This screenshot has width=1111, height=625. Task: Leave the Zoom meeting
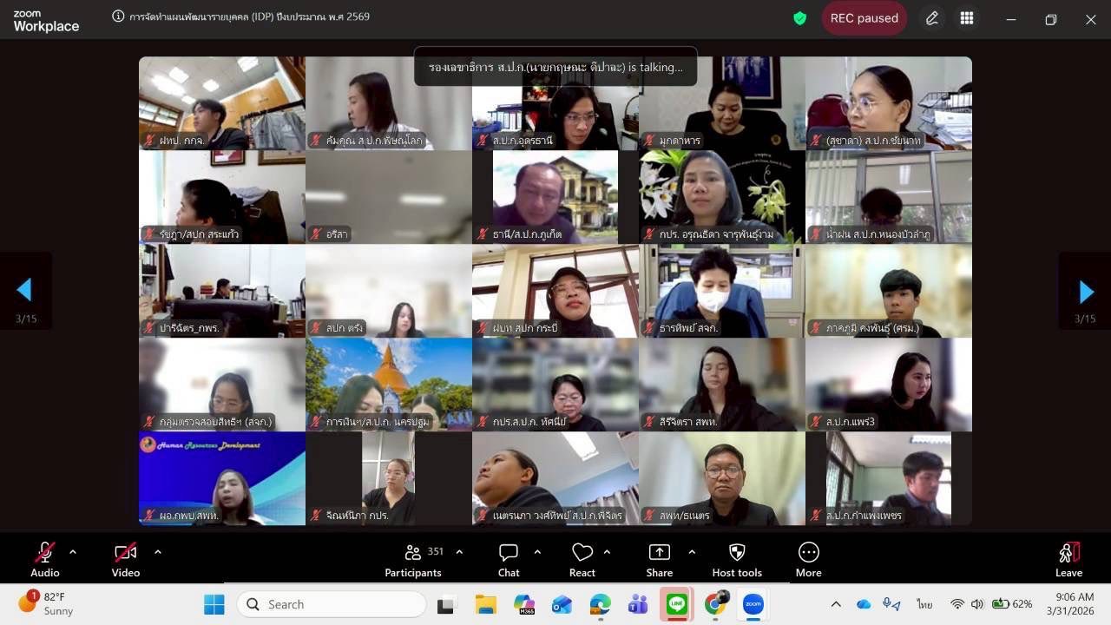(1068, 558)
